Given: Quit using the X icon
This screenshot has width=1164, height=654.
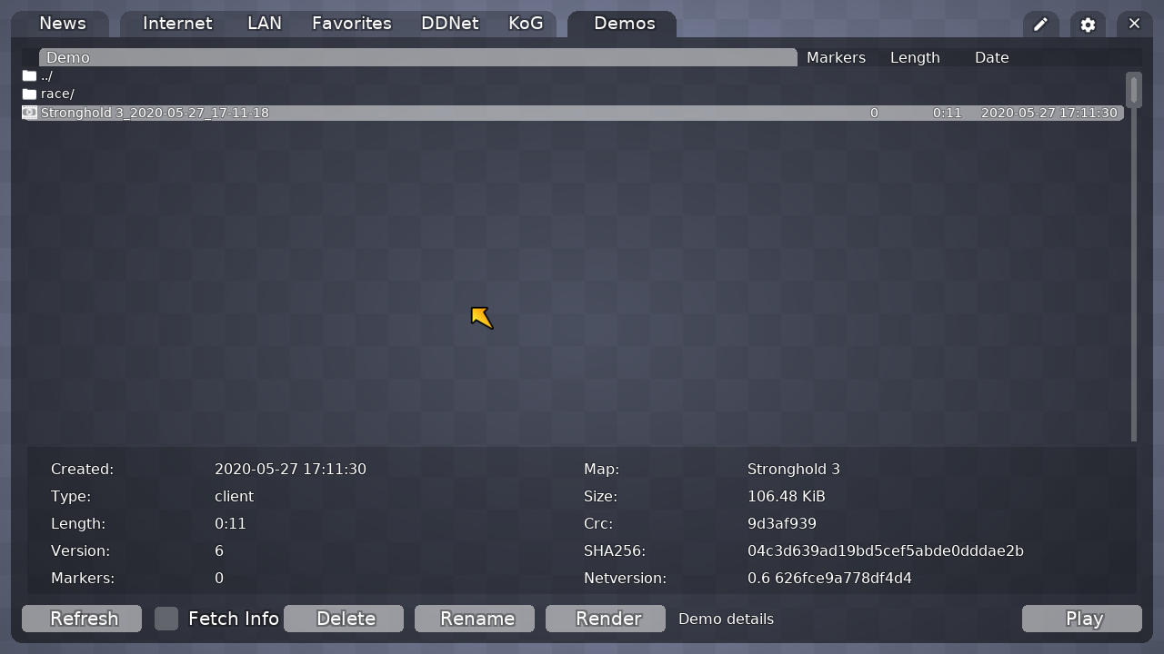Looking at the screenshot, I should click(1134, 25).
